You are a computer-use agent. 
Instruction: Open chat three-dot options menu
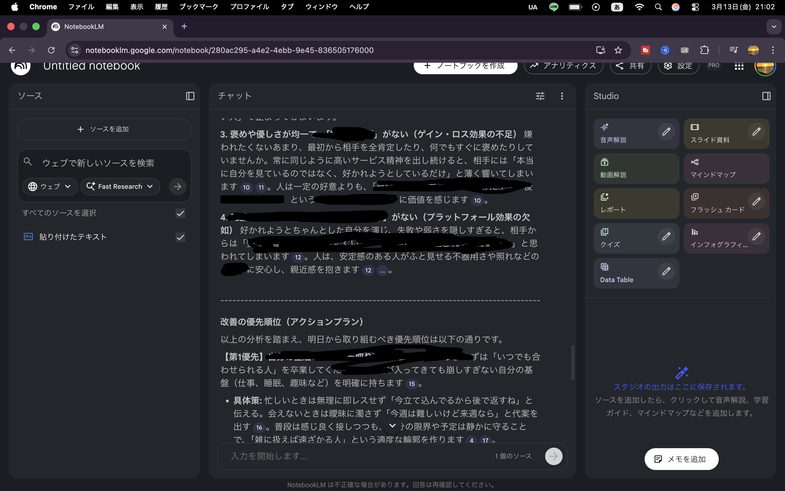[x=562, y=96]
